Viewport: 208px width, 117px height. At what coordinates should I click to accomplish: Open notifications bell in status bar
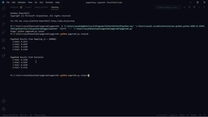pos(205,115)
